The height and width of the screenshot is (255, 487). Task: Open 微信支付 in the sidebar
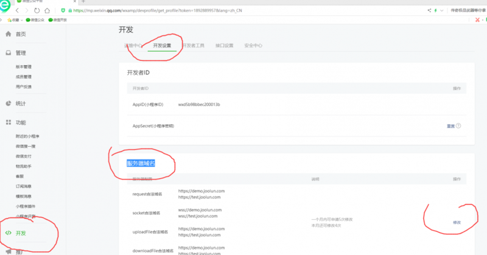[24, 156]
